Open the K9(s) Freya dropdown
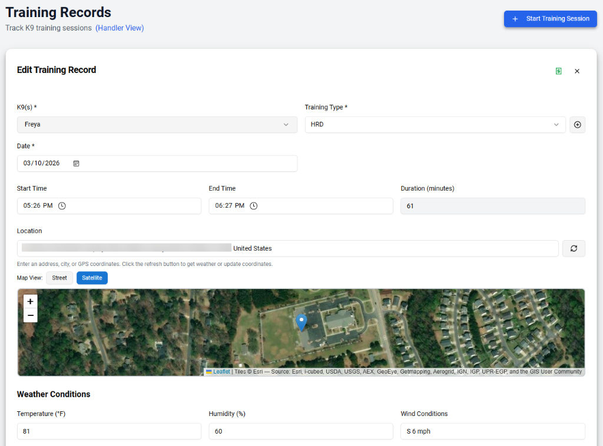The height and width of the screenshot is (446, 603). click(x=157, y=125)
